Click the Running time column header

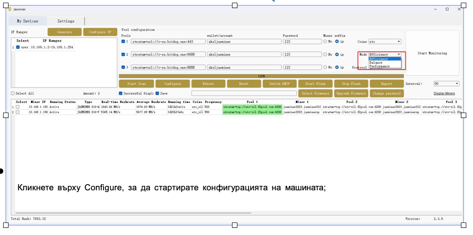coord(179,102)
